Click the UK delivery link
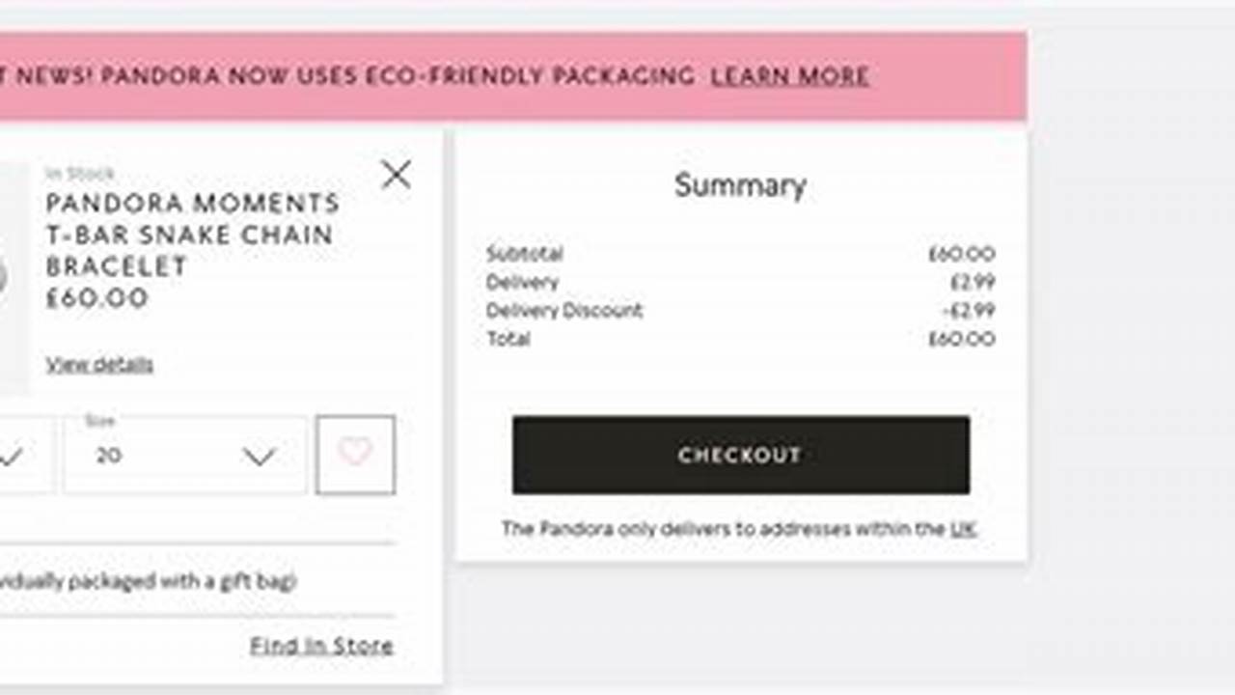This screenshot has height=695, width=1235. pos(963,529)
